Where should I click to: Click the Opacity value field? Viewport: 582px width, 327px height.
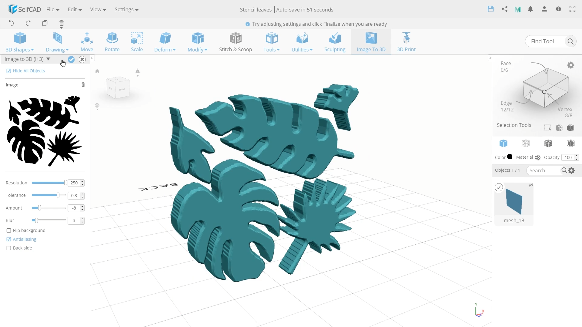click(x=568, y=157)
